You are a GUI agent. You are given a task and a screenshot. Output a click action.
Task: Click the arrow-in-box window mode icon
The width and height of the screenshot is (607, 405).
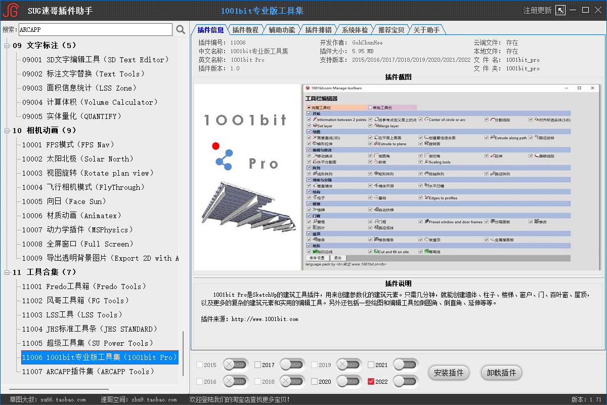point(560,10)
